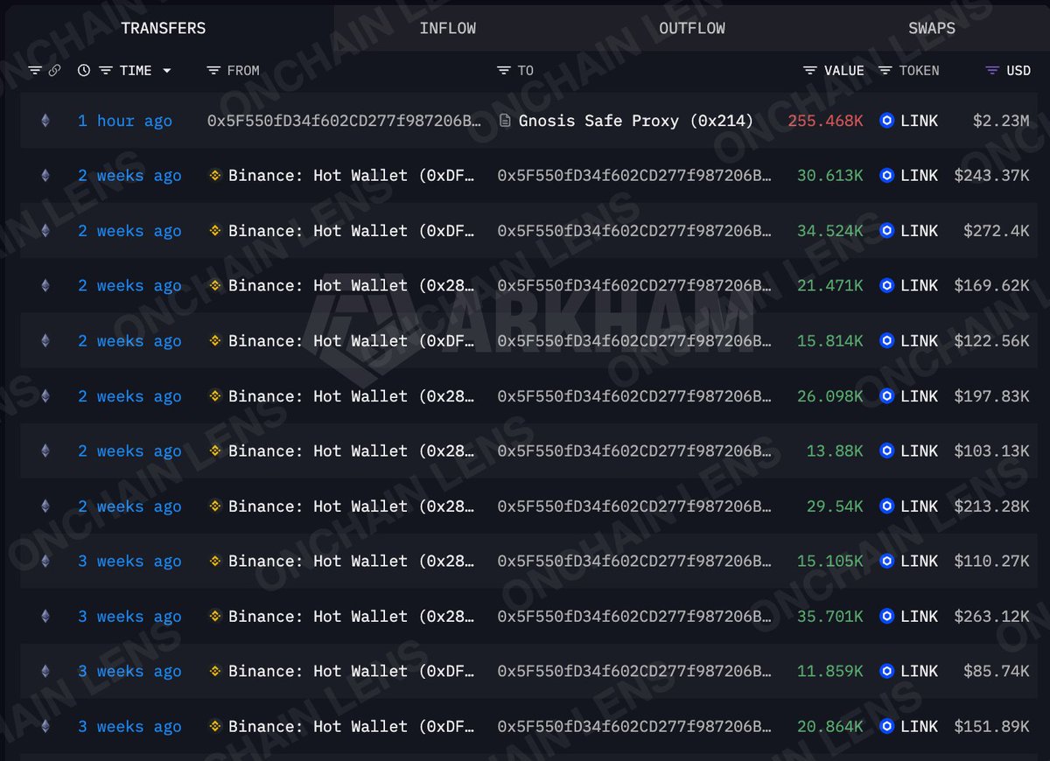Viewport: 1050px width, 761px height.
Task: Click Ethereum icon in 30.613K row
Action: 45,176
